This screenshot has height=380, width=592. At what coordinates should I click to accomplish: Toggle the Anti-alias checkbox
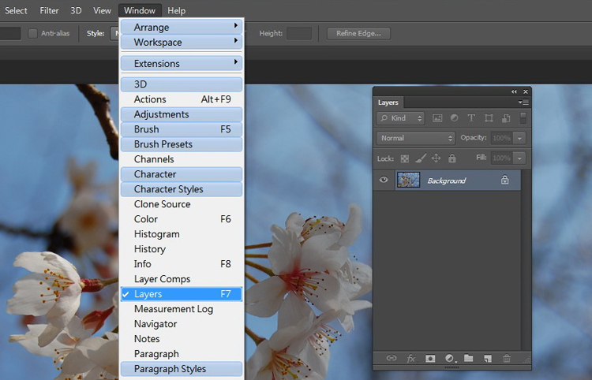pos(33,33)
